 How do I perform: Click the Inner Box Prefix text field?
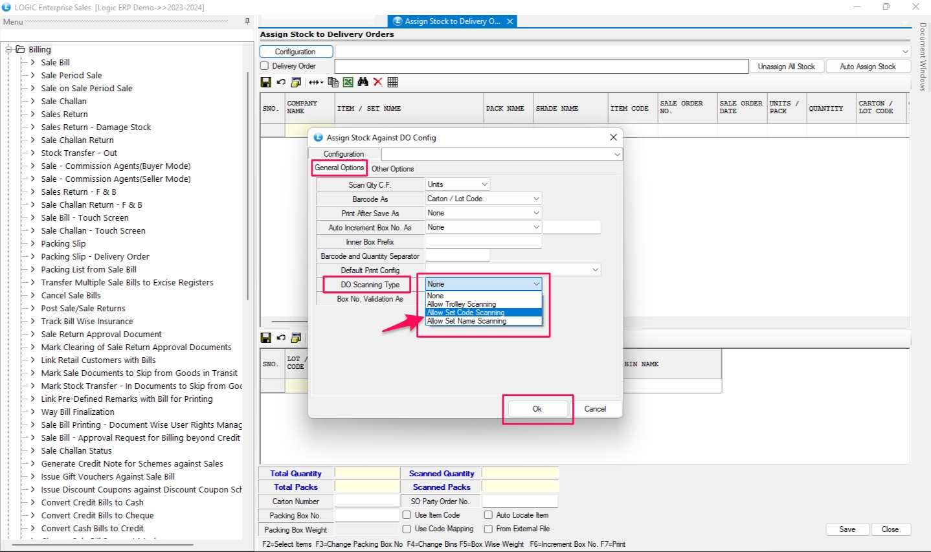(x=483, y=241)
